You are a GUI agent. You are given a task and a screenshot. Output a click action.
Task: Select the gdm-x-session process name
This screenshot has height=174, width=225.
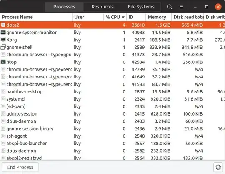22,114
